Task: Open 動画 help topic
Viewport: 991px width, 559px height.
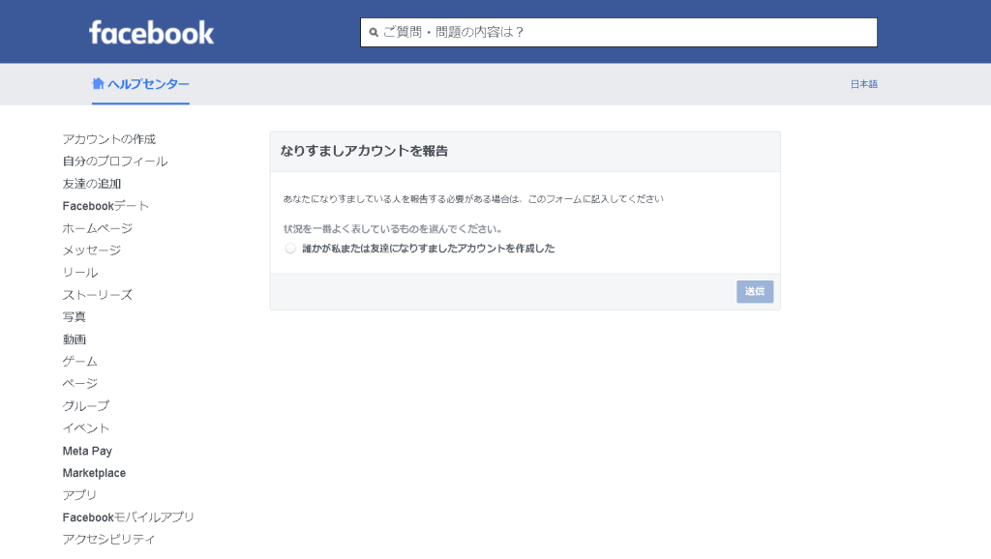Action: pos(74,339)
